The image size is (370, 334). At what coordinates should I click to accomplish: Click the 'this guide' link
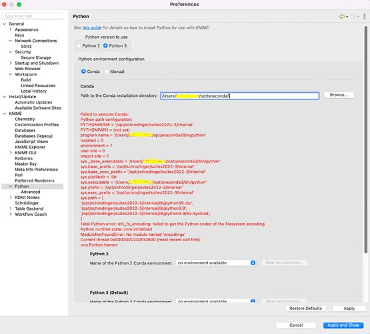click(92, 27)
